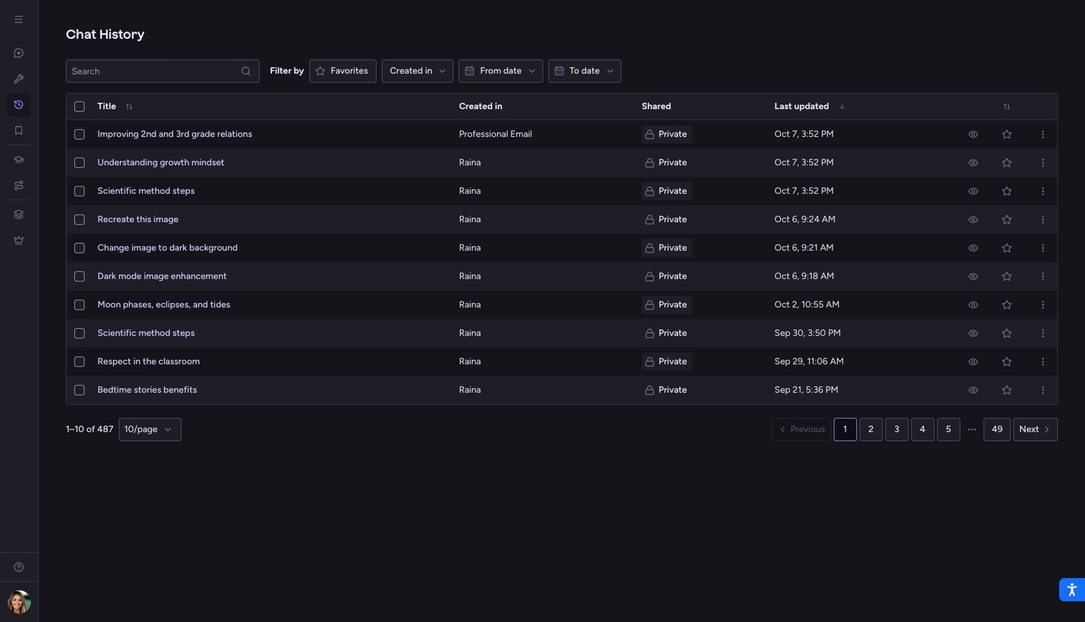The width and height of the screenshot is (1085, 622).
Task: Filter by Favorites button
Action: (x=342, y=71)
